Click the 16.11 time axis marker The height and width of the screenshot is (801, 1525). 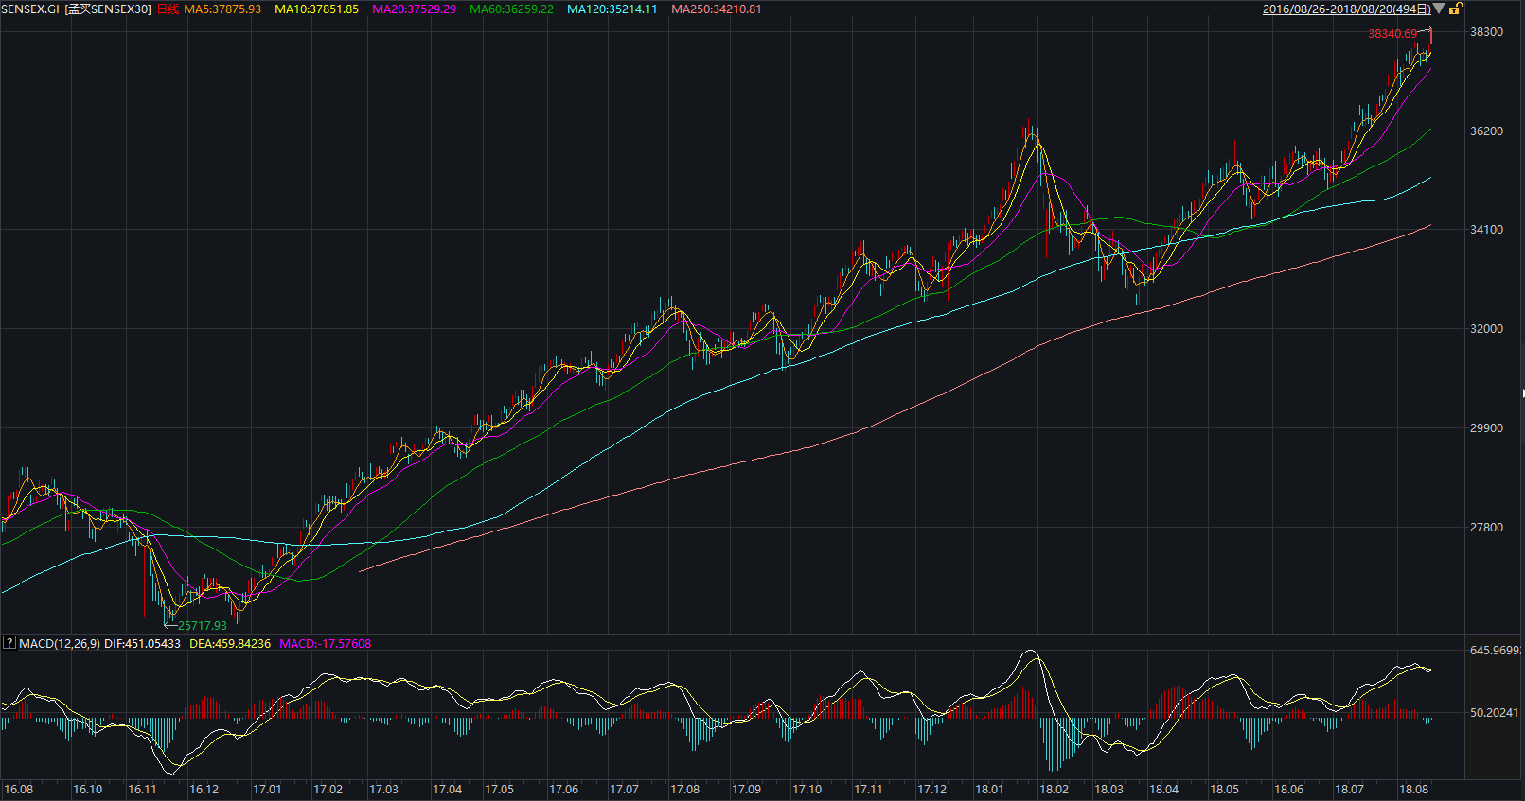tap(143, 790)
